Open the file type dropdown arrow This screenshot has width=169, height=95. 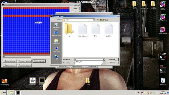104,63
